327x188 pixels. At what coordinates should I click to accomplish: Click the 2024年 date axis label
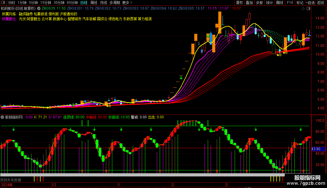pyautogui.click(x=7, y=185)
